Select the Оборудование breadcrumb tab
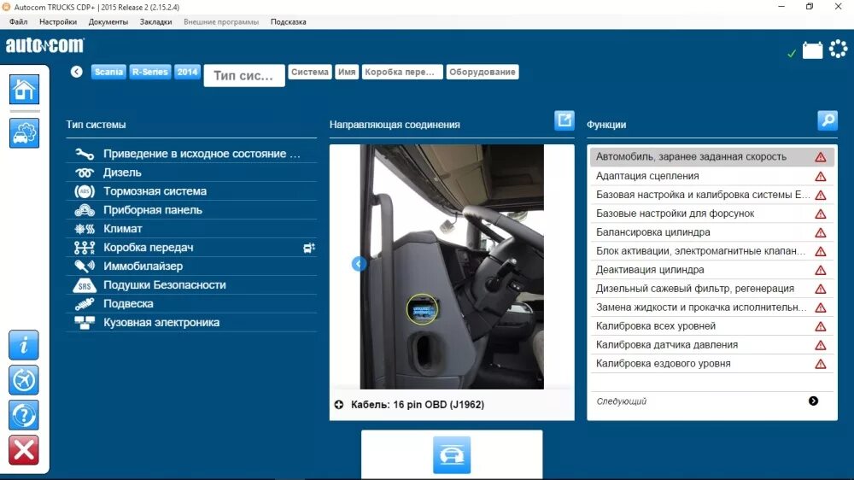This screenshot has width=854, height=480. coord(482,72)
